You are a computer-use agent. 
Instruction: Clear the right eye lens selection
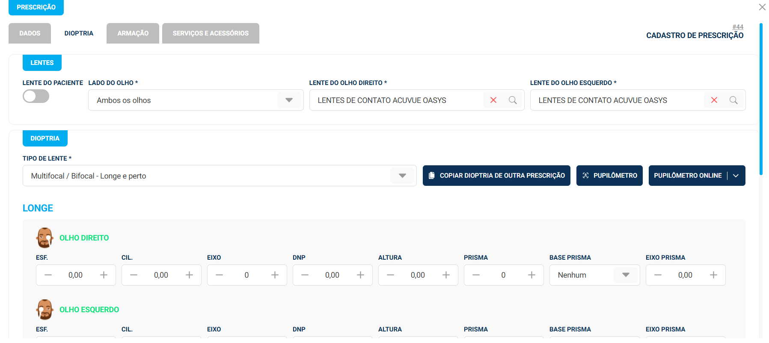point(493,100)
